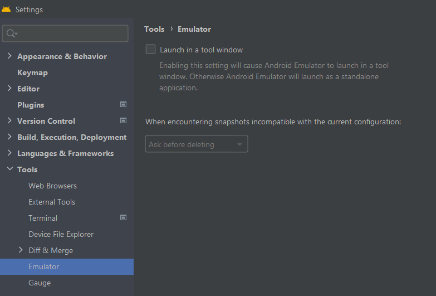
Task: Enable Launch in a tool window checkbox
Action: (150, 49)
